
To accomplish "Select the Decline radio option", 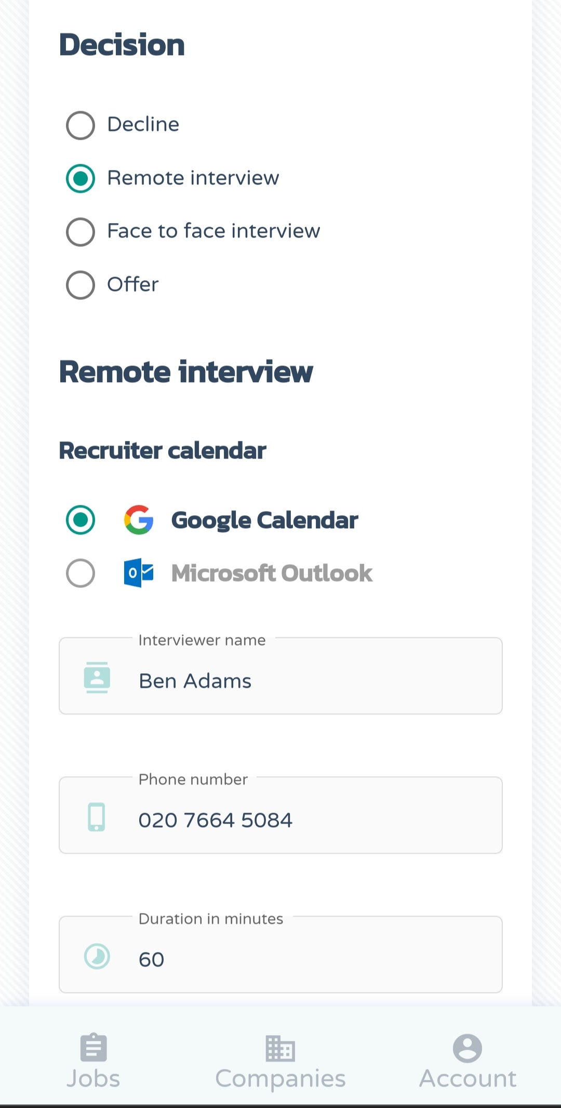I will tap(80, 125).
